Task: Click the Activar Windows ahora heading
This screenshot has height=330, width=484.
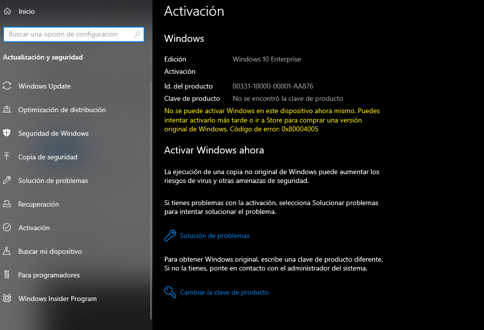Action: pos(214,150)
